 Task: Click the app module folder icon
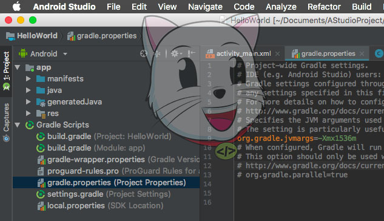30,67
